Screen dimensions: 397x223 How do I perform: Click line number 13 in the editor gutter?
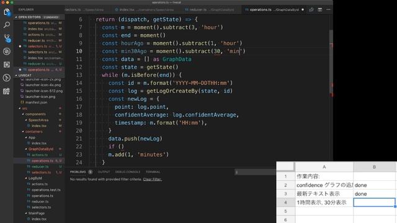click(x=79, y=75)
